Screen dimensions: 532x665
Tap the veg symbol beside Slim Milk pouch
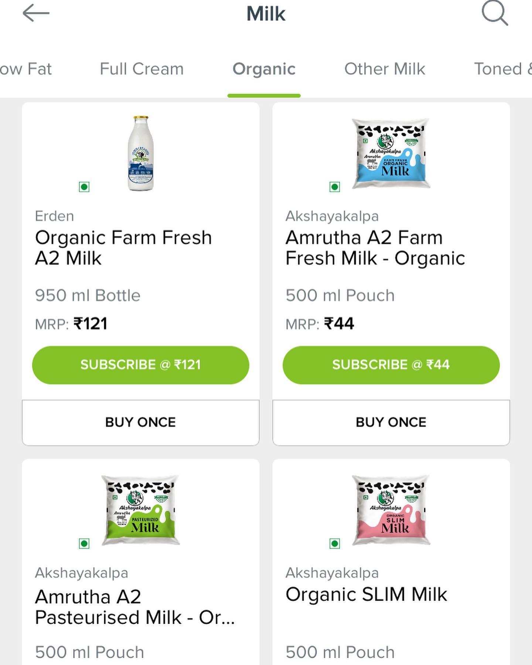pyautogui.click(x=335, y=543)
